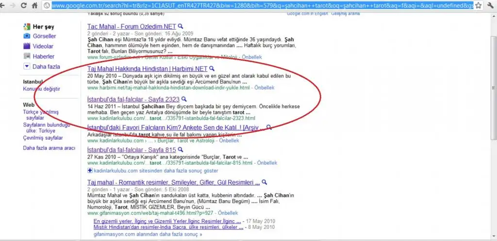Click the browser forward arrow

click(13, 5)
